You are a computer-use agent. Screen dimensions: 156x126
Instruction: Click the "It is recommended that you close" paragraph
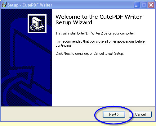tap(100, 43)
